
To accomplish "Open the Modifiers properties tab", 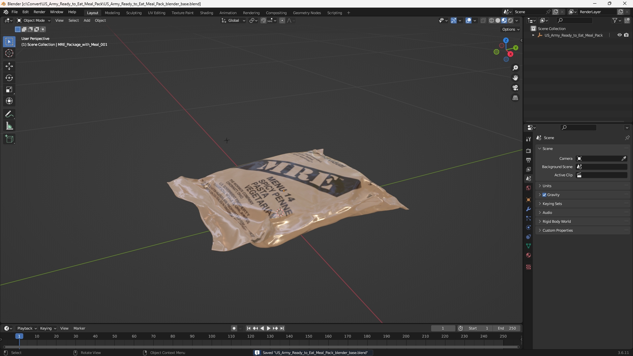I will (528, 209).
